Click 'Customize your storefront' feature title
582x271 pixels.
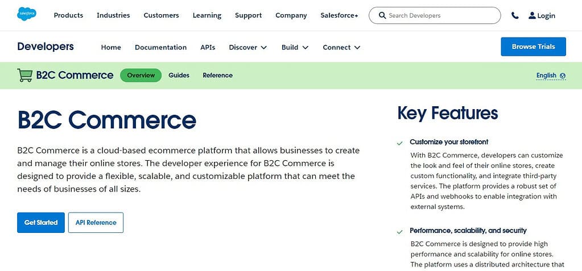[449, 142]
